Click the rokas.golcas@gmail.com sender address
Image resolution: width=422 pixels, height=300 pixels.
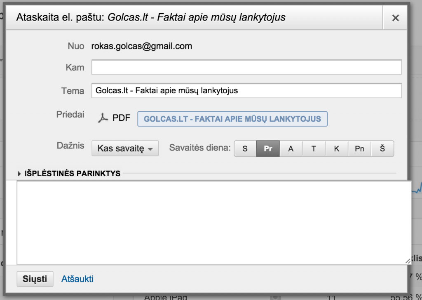tap(142, 46)
